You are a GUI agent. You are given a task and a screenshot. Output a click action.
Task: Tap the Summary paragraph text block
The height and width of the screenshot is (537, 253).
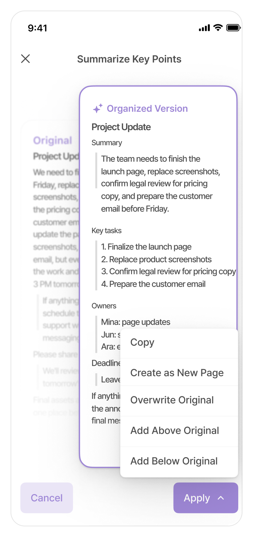point(157,184)
